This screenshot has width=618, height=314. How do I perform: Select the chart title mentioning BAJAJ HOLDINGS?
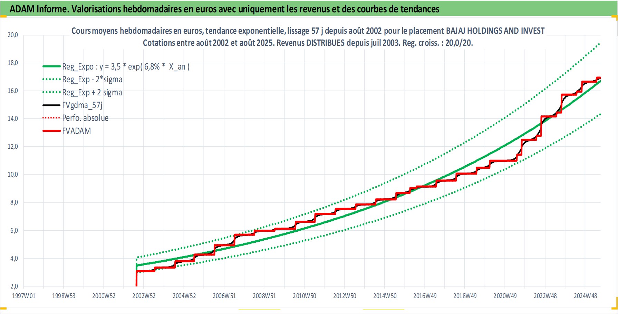pyautogui.click(x=308, y=31)
